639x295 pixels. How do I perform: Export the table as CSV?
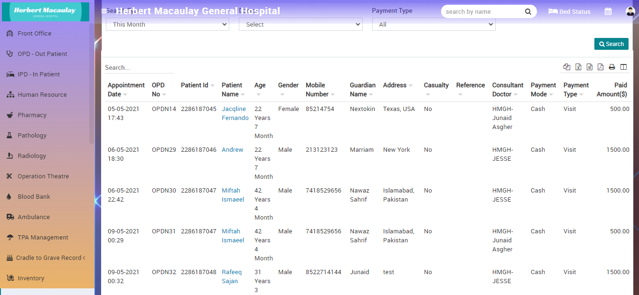coord(589,67)
